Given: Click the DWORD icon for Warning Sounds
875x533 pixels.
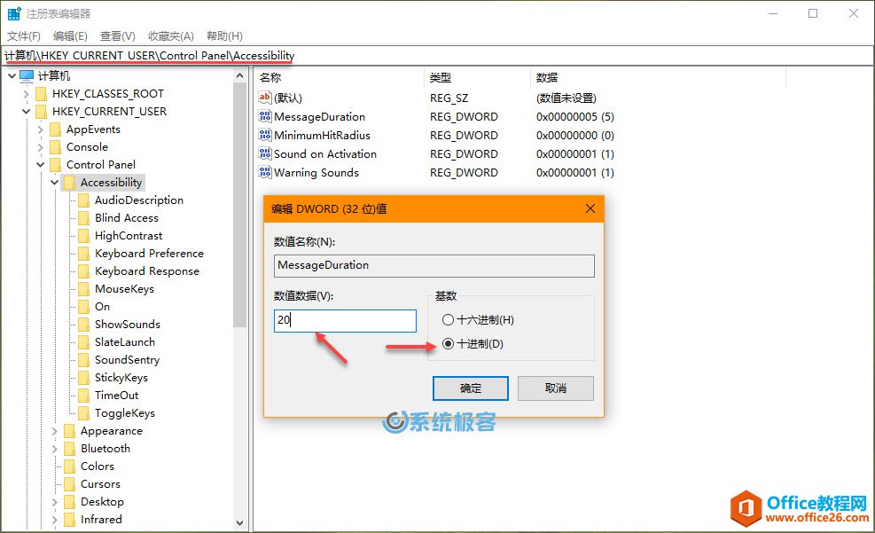Looking at the screenshot, I should point(265,172).
